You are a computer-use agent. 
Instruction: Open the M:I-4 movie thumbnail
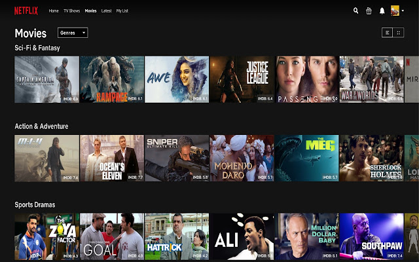click(x=46, y=159)
